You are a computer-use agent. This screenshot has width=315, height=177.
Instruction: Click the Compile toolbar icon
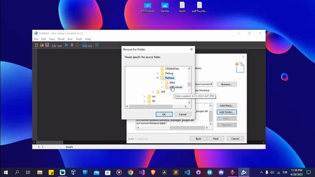(x=54, y=45)
